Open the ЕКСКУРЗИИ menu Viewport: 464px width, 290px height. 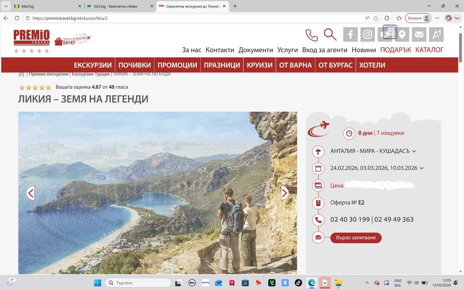coord(93,65)
